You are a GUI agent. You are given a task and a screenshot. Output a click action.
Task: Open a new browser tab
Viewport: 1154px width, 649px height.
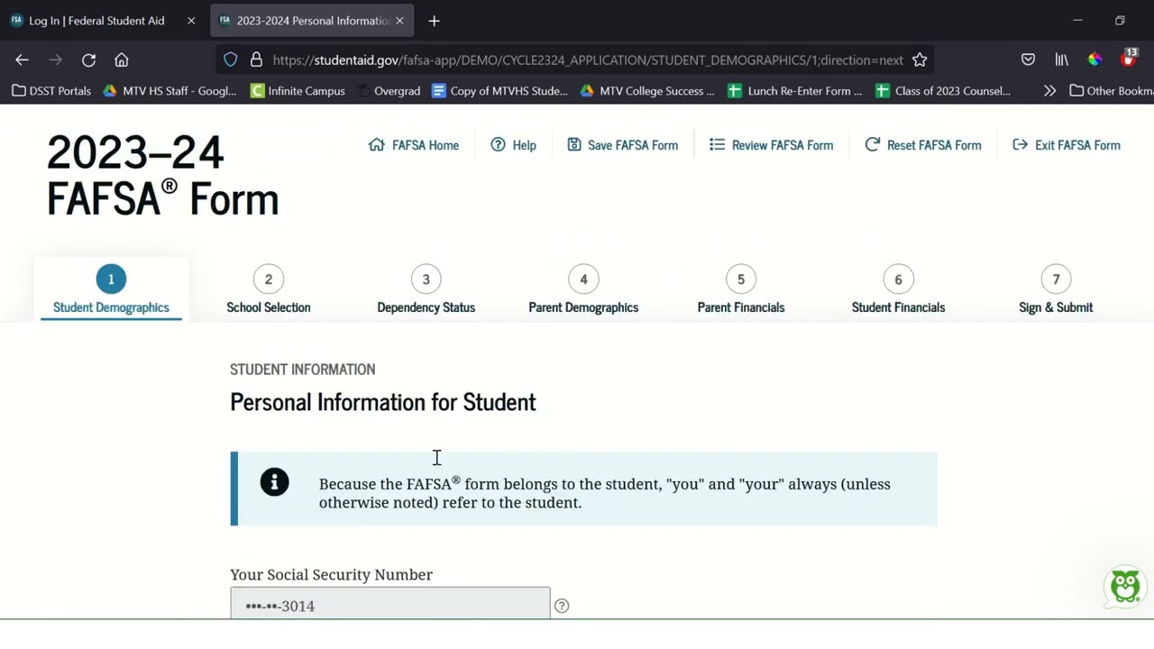tap(434, 20)
